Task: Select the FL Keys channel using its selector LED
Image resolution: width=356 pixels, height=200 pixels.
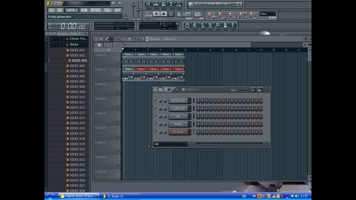Action: (x=194, y=132)
